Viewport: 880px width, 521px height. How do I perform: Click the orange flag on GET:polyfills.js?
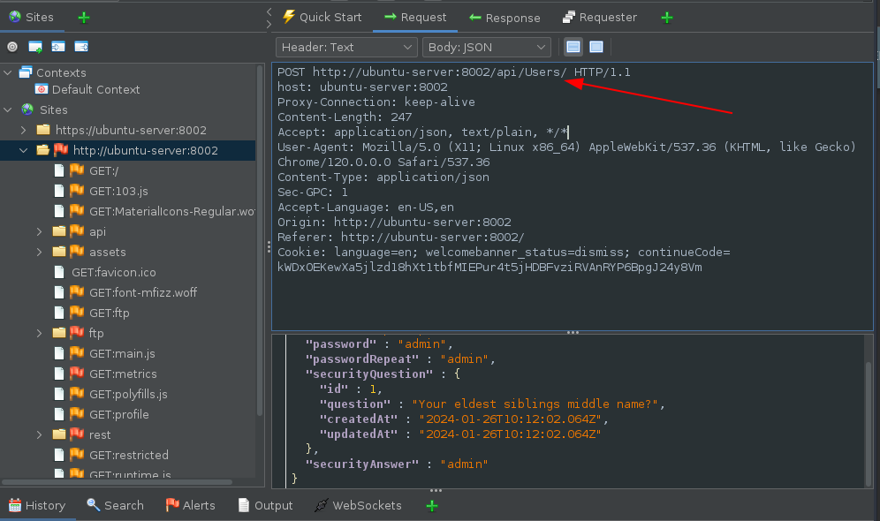(x=77, y=394)
